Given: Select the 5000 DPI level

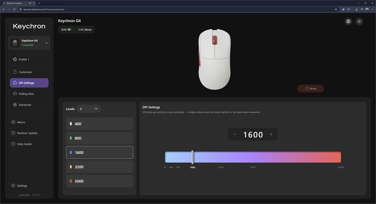Looking at the screenshot, I should pyautogui.click(x=100, y=181).
